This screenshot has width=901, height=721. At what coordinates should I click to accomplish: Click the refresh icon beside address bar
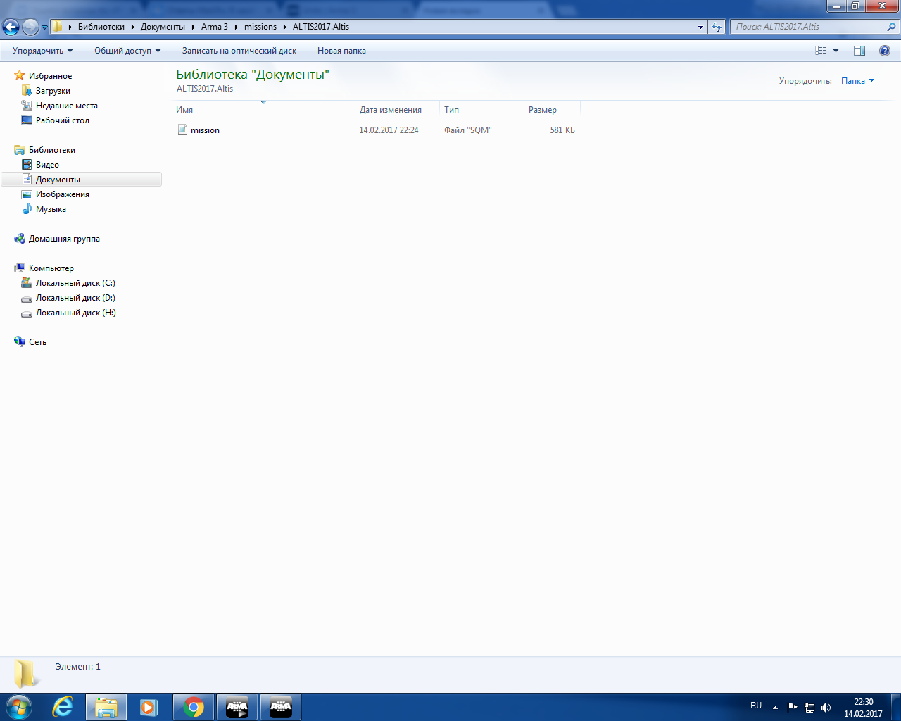[x=717, y=27]
